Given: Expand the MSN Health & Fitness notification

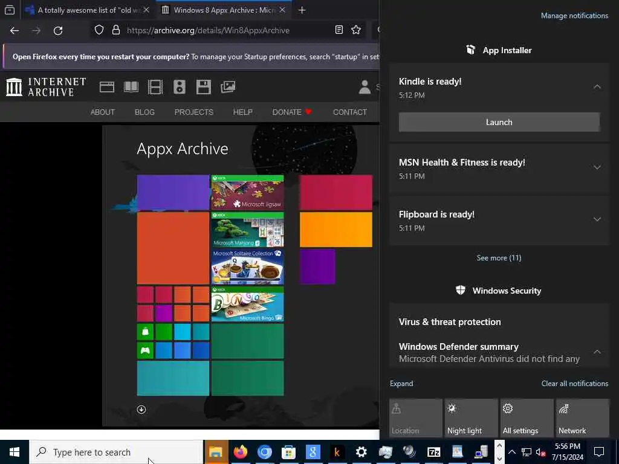Looking at the screenshot, I should 597,167.
